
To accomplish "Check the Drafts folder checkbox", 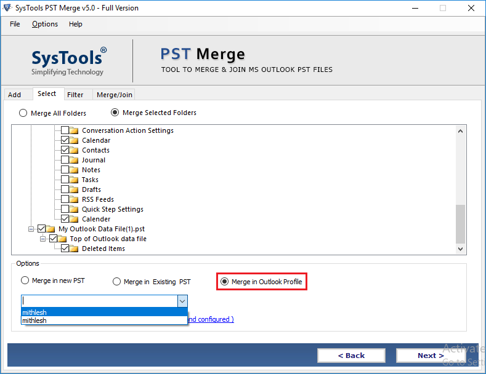I will click(x=65, y=189).
